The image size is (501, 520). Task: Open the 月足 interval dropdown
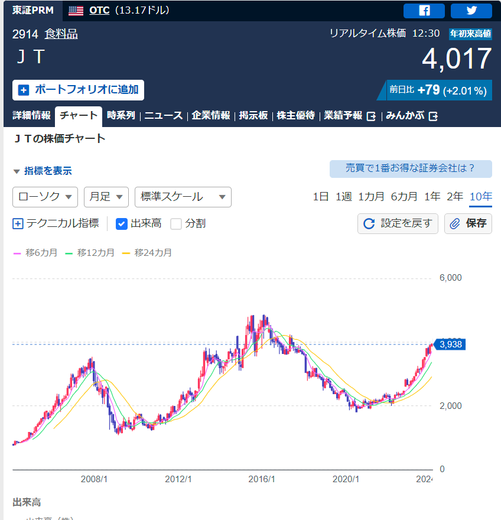pyautogui.click(x=106, y=197)
